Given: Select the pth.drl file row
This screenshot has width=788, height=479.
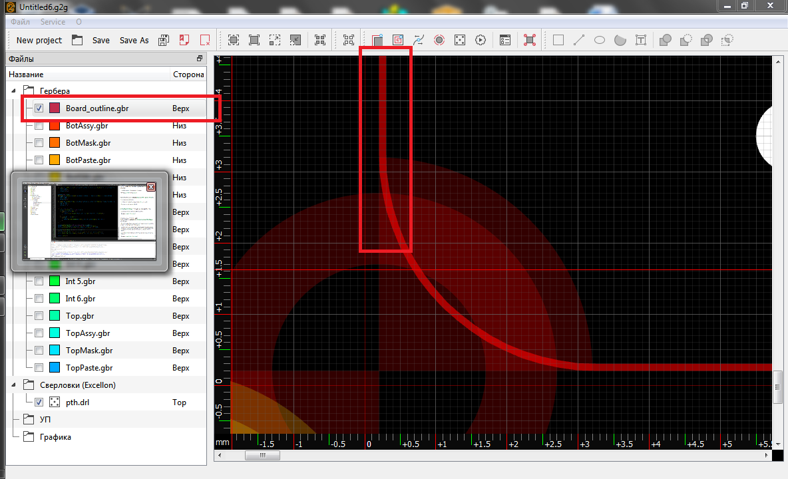Looking at the screenshot, I should pyautogui.click(x=106, y=402).
